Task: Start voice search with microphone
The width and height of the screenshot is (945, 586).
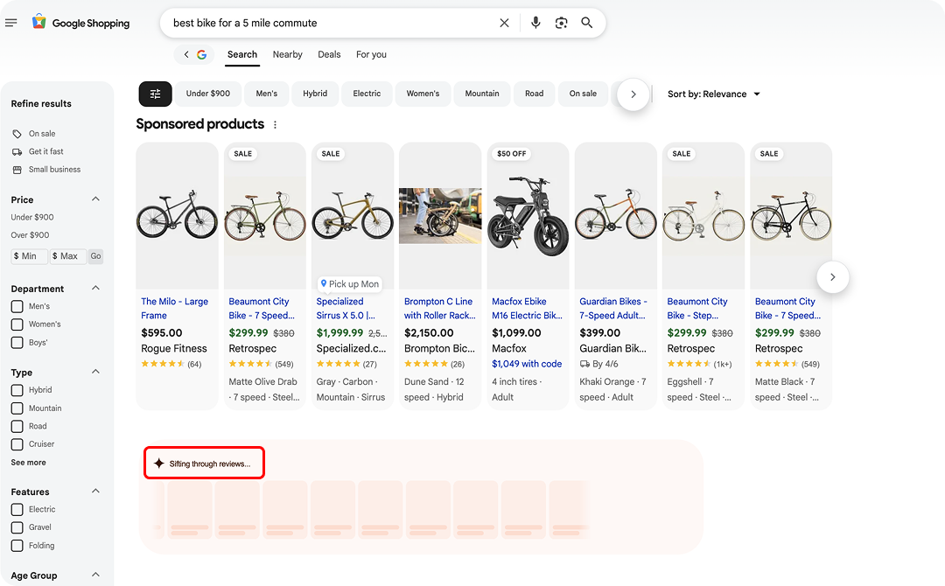Action: click(x=535, y=23)
